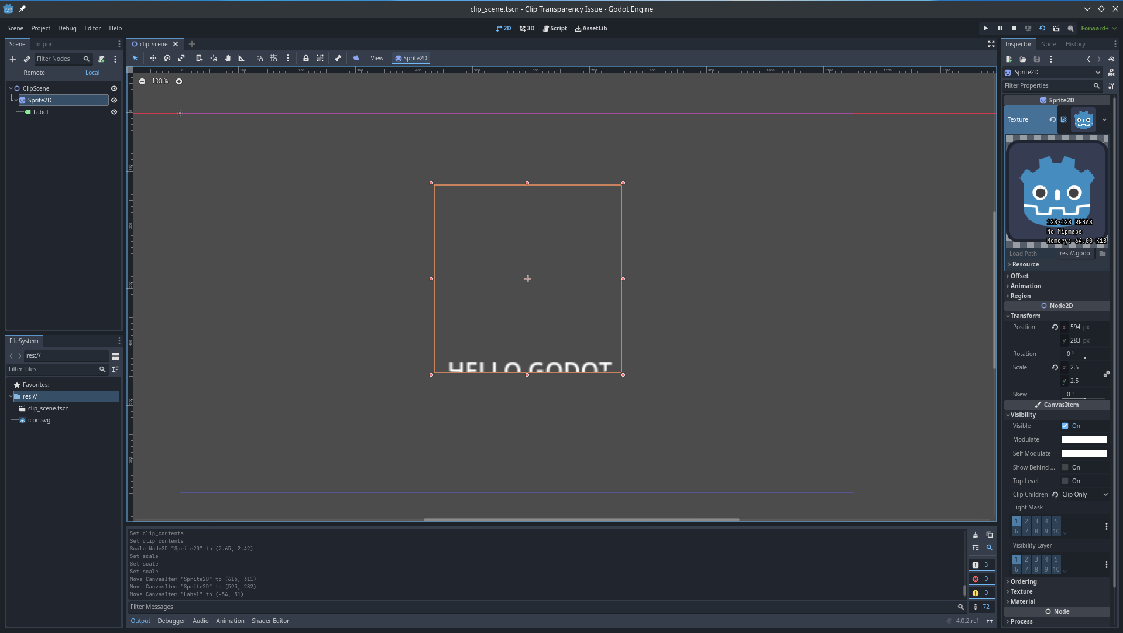Open the Modulate color picker
Image resolution: width=1123 pixels, height=633 pixels.
click(1084, 439)
